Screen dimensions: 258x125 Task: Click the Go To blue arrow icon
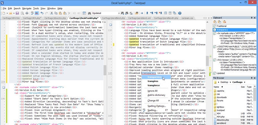click(142, 13)
